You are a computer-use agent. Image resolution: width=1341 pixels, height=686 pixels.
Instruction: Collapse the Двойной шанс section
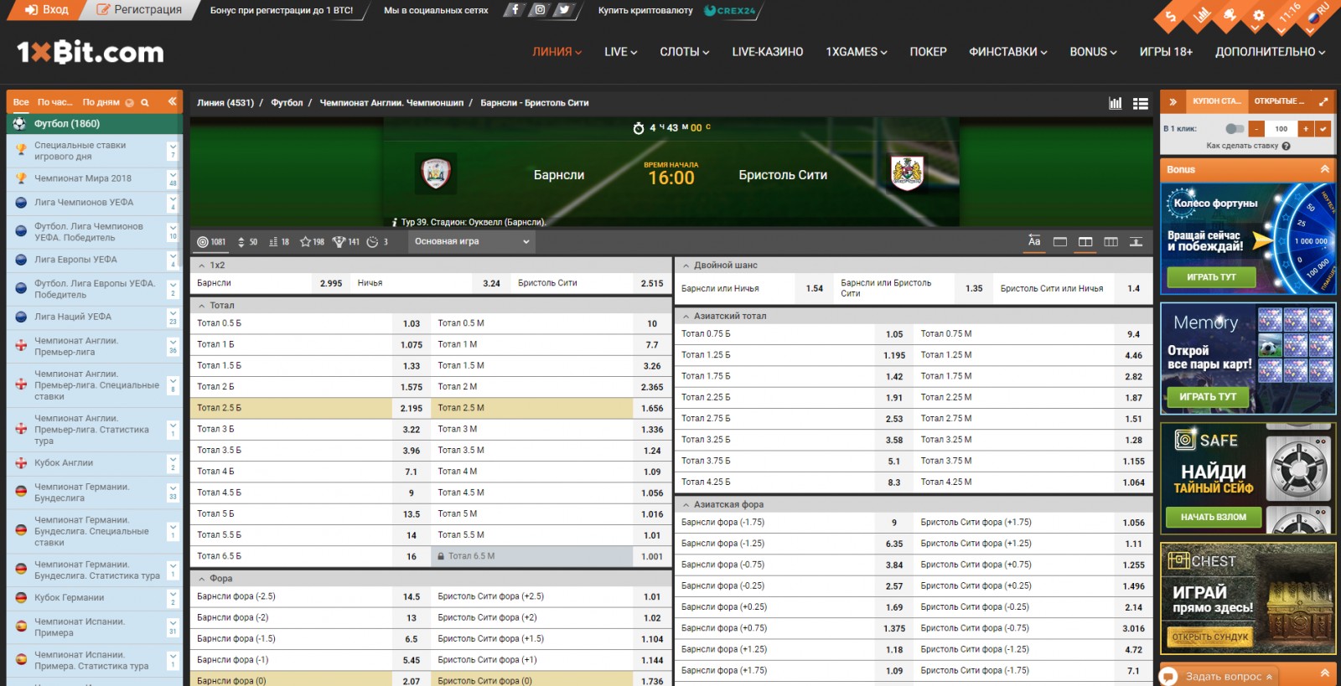[x=686, y=266]
